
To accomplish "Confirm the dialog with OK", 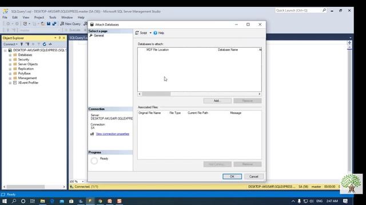I will point(232,177).
